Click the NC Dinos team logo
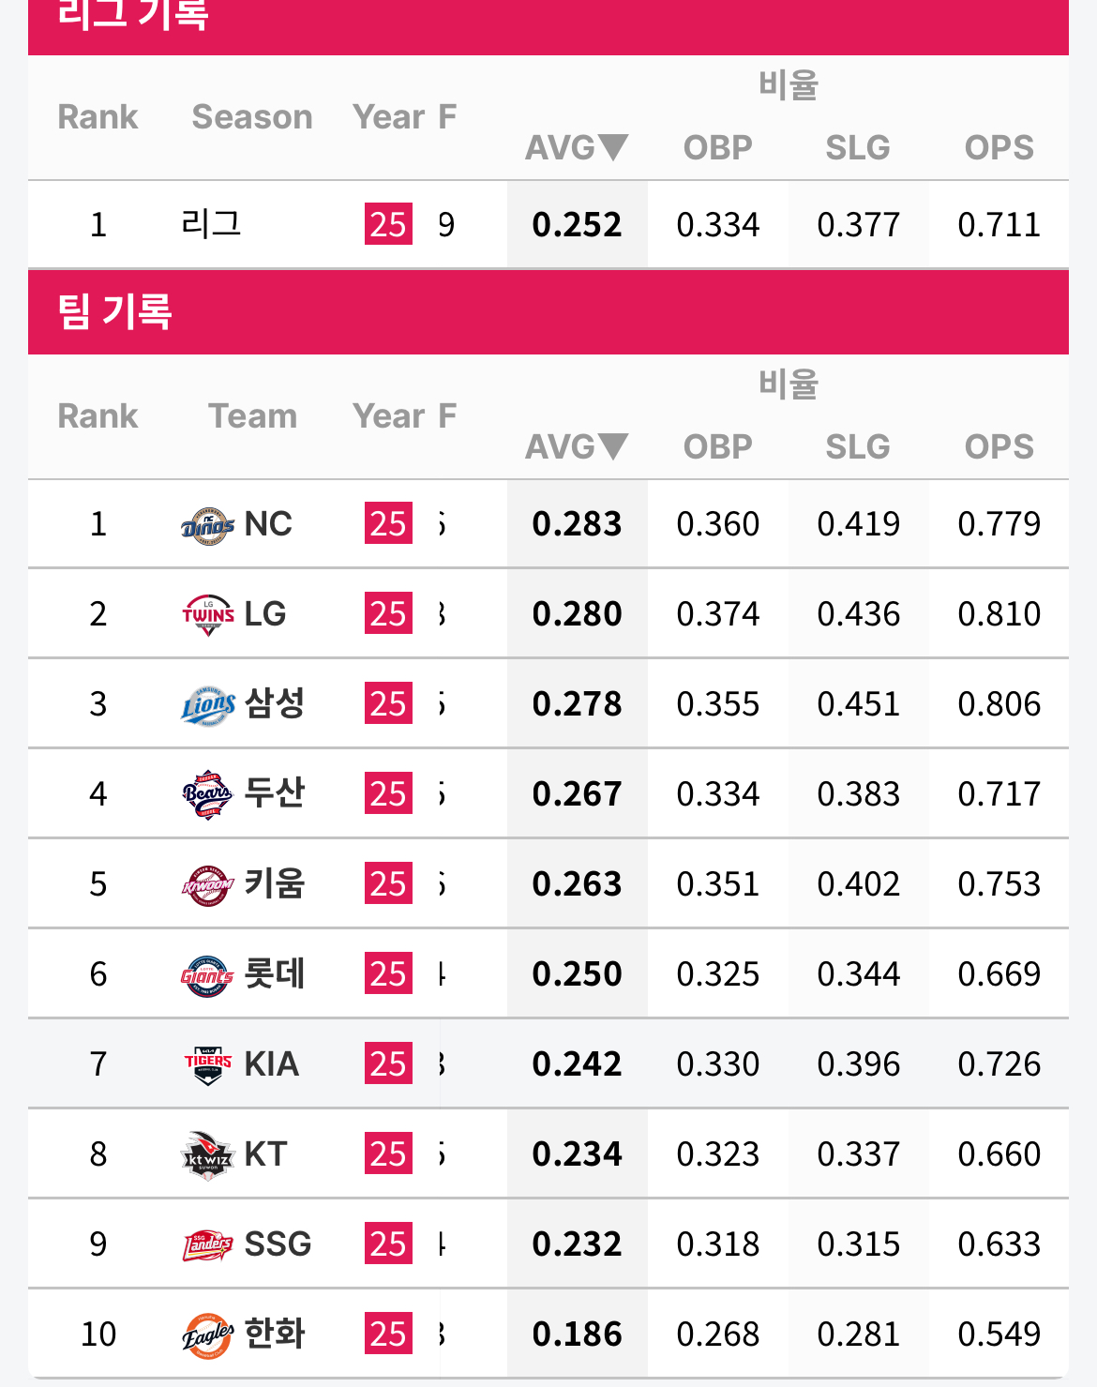The height and width of the screenshot is (1387, 1097). tap(207, 525)
